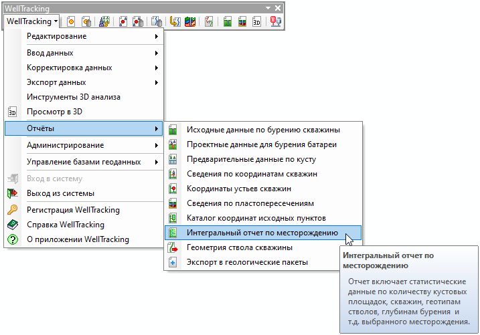This screenshot has width=480, height=335.
Task: Click the question mark About icon
Action: pos(12,239)
